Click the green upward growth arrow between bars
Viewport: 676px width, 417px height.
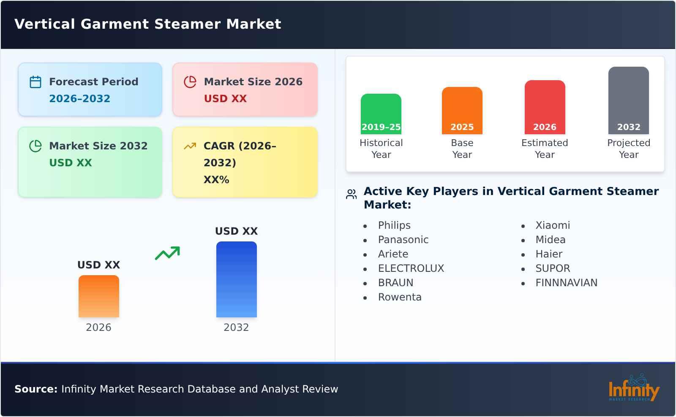click(x=167, y=253)
